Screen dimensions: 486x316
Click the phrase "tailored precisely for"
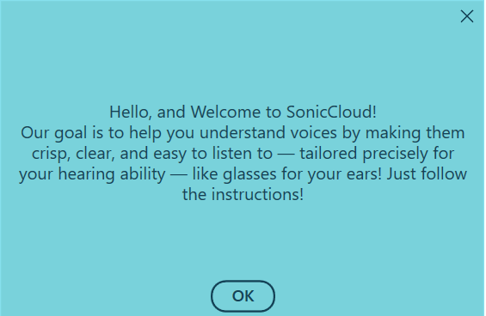pos(377,154)
